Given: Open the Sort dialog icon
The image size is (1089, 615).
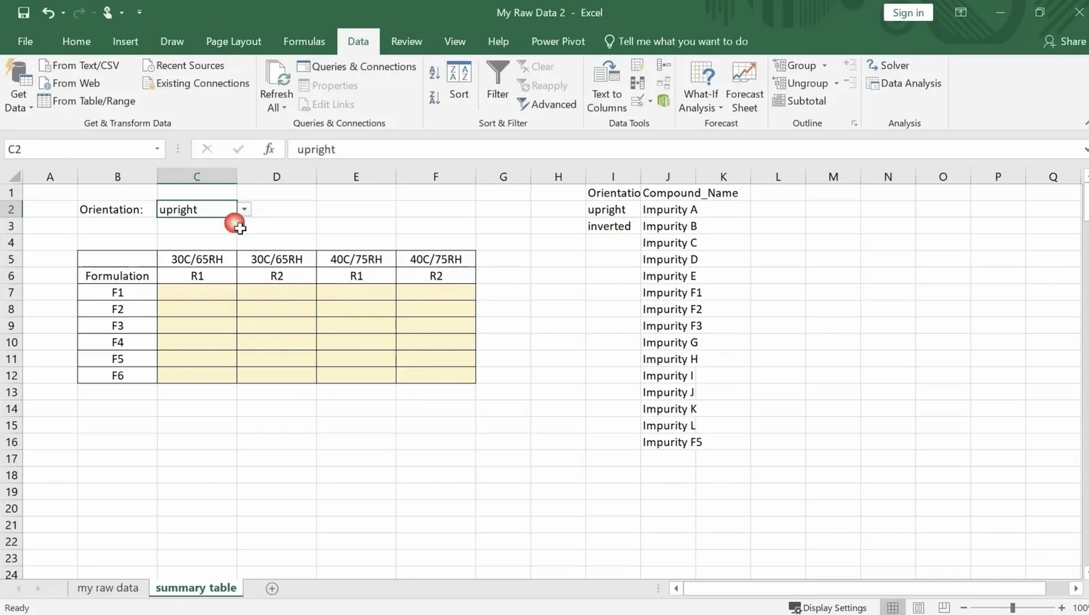Looking at the screenshot, I should 459,82.
